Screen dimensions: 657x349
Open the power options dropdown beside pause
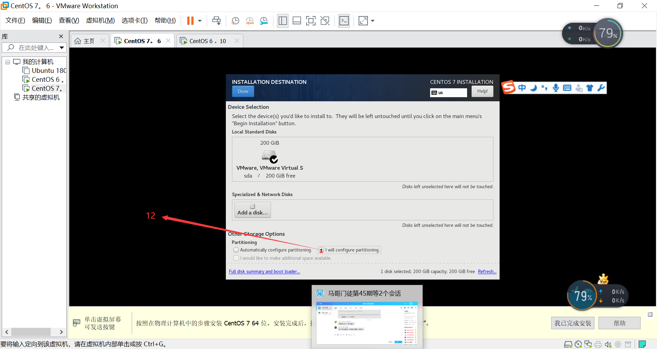[x=200, y=21]
